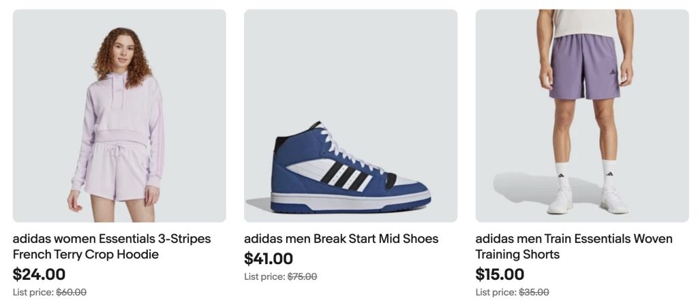Image resolution: width=698 pixels, height=307 pixels.
Task: Select the Train Essentials Woven Training Shorts title
Action: [x=573, y=246]
